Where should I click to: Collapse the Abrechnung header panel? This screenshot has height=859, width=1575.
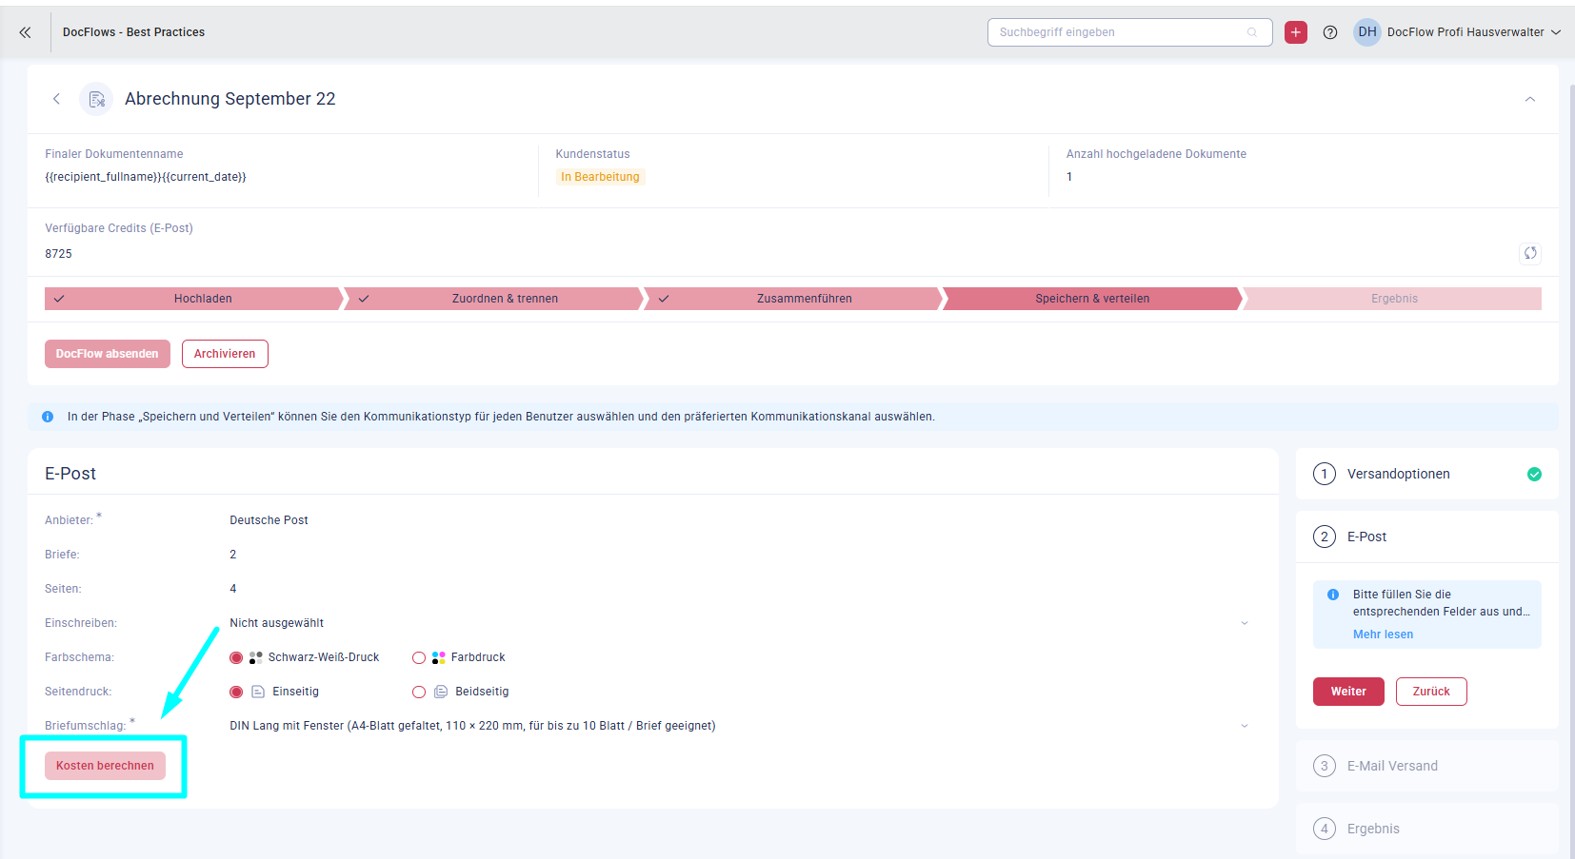1529,99
